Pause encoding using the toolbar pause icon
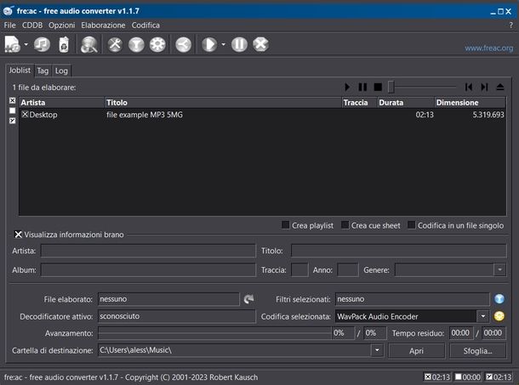Image resolution: width=519 pixels, height=385 pixels. pos(239,44)
